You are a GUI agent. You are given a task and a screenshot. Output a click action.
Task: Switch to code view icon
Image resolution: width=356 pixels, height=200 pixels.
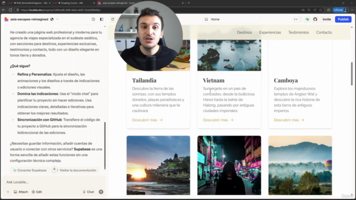[x=295, y=19]
